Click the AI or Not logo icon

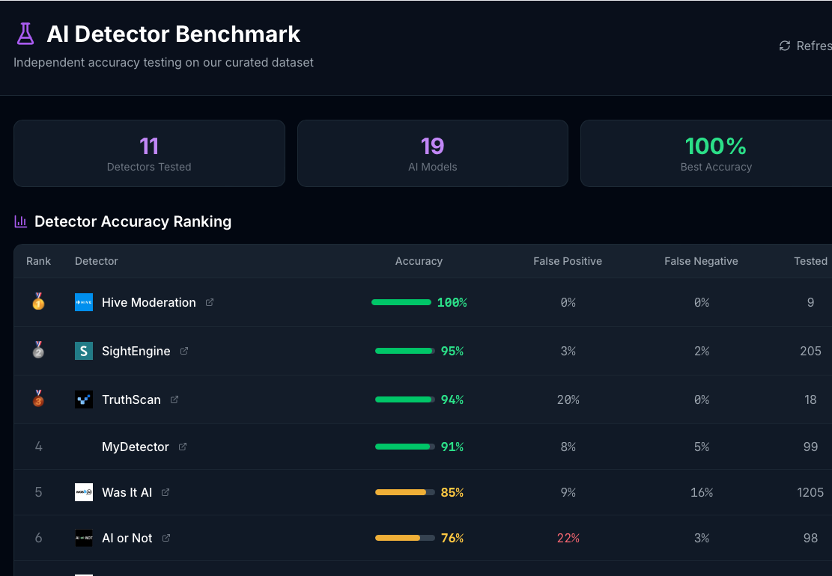[x=84, y=538]
